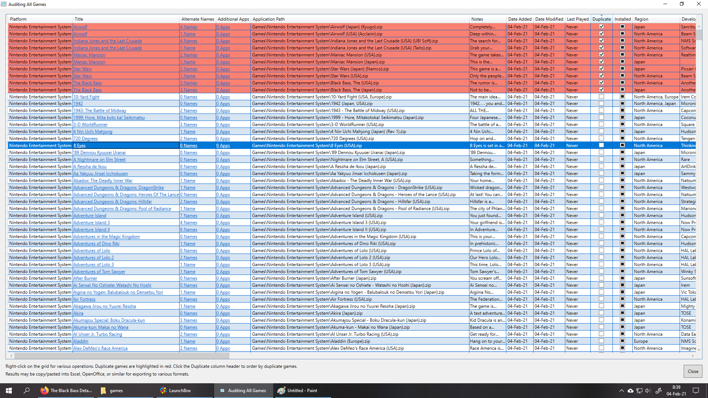Open 'Alex DeMeo's Race America' link
This screenshot has height=398, width=708.
(100, 348)
